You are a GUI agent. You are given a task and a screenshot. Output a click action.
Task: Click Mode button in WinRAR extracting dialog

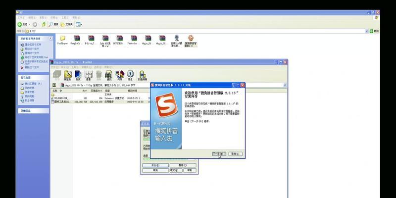coord(176,170)
